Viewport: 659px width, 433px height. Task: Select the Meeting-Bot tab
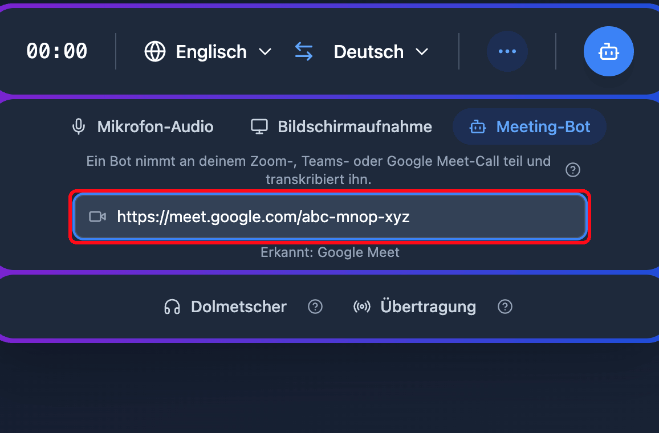[x=530, y=126]
